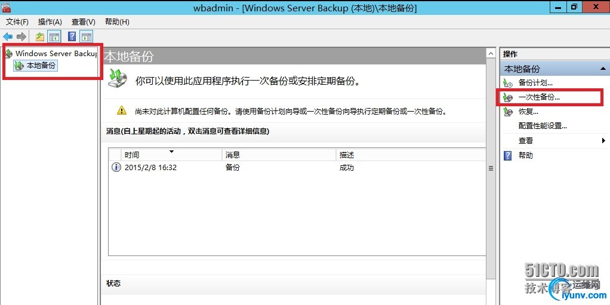Viewport: 610px width, 305px height.
Task: Click the info icon in the 2015/2/8 row
Action: click(x=116, y=168)
